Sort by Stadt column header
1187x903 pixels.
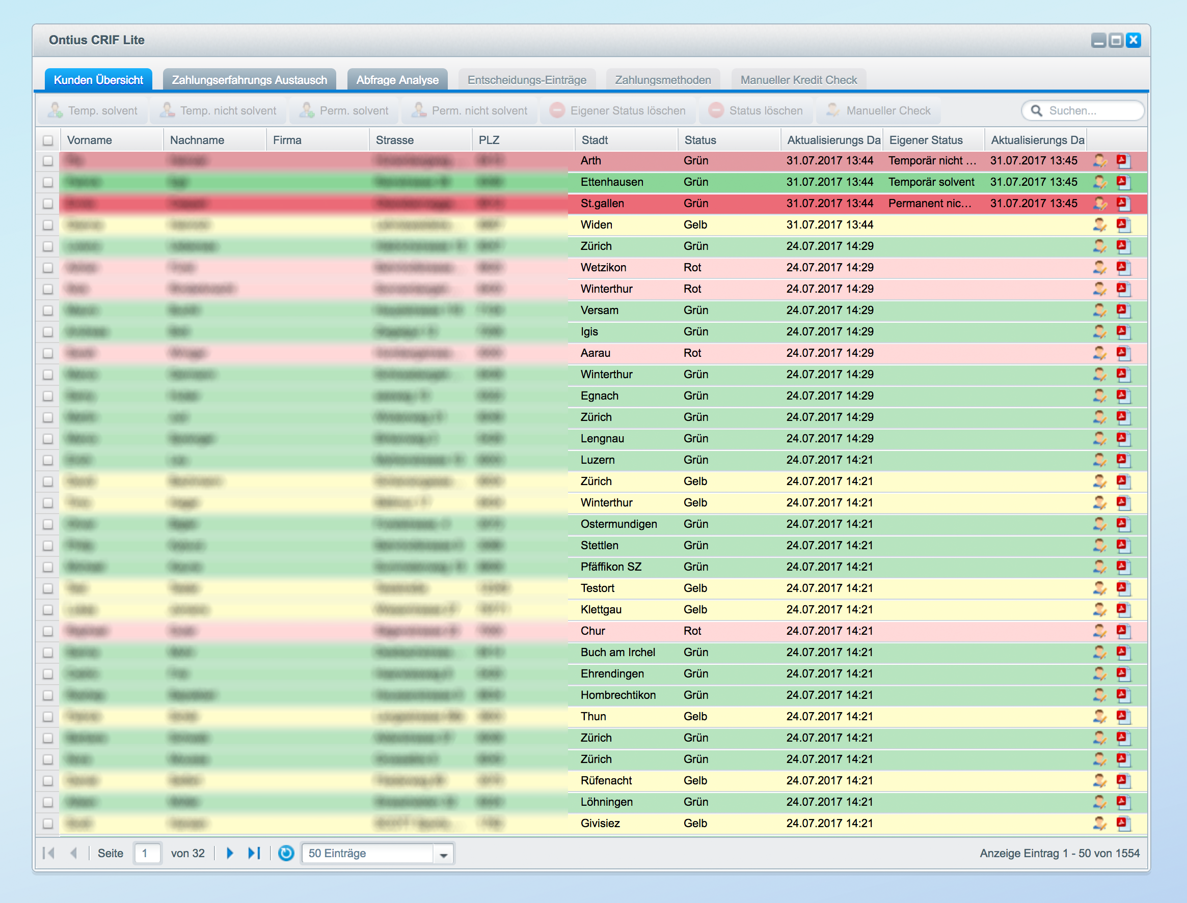[x=626, y=140]
